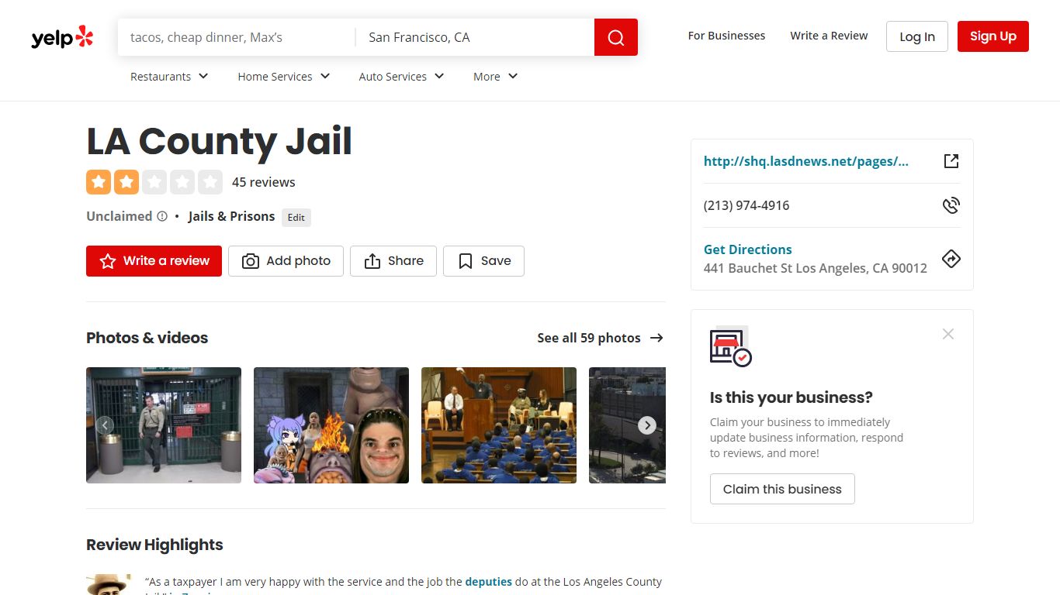This screenshot has width=1060, height=595.
Task: Click the Unclaimed info icon
Action: [162, 216]
